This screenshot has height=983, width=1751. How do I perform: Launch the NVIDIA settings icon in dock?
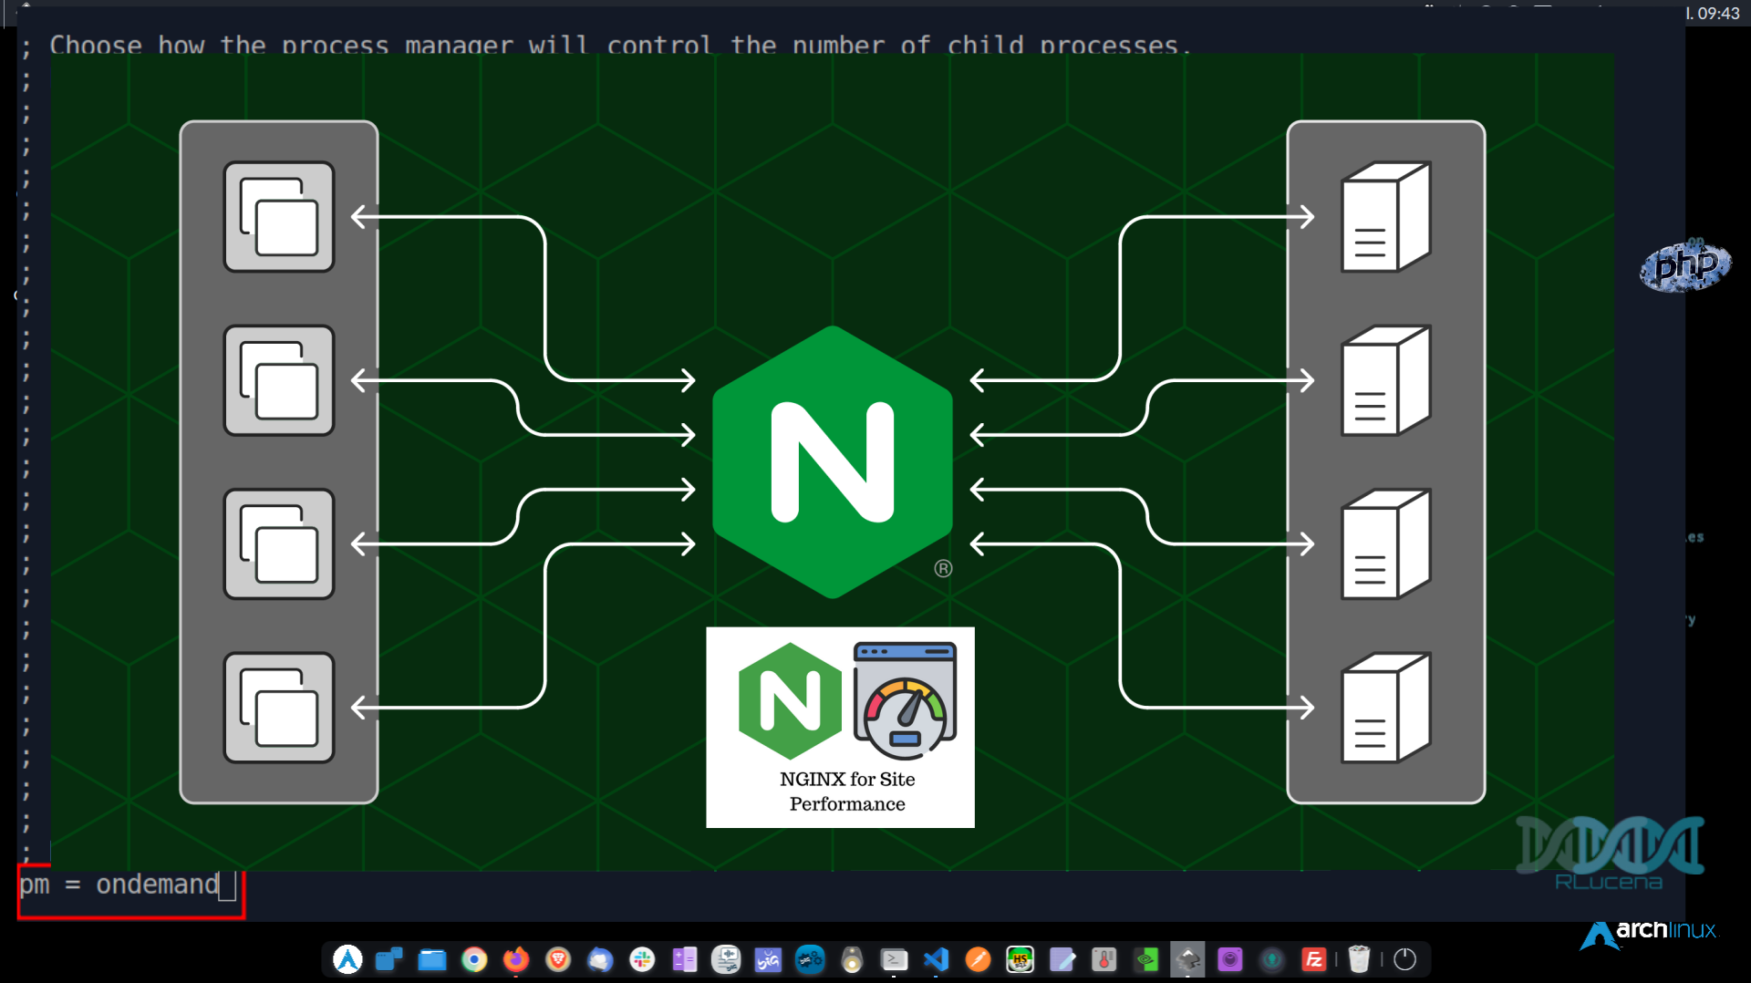click(1145, 959)
